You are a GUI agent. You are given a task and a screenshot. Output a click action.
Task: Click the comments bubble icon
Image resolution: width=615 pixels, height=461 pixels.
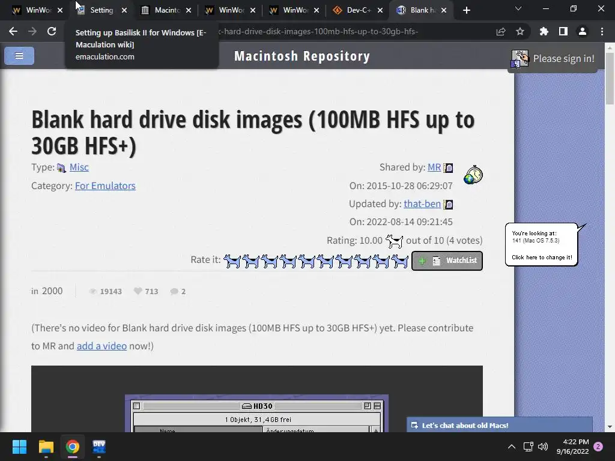(x=174, y=291)
